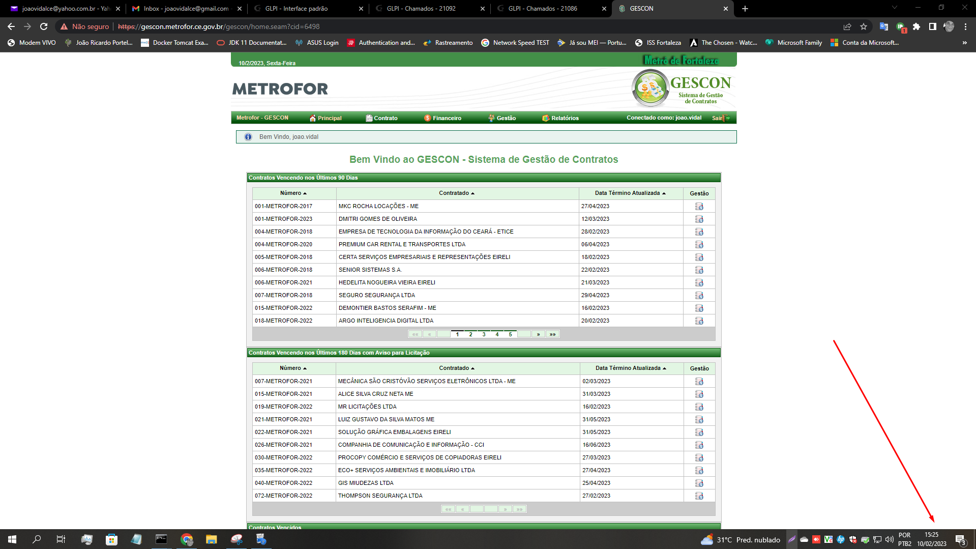Open Gestão icon for SEGURO SEGURANÇA LTDA
The width and height of the screenshot is (976, 549).
[699, 295]
